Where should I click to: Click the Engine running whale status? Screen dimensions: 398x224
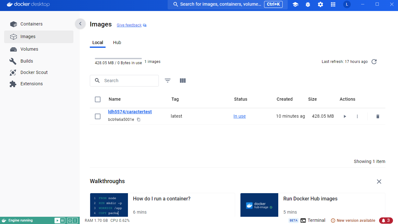(18, 221)
